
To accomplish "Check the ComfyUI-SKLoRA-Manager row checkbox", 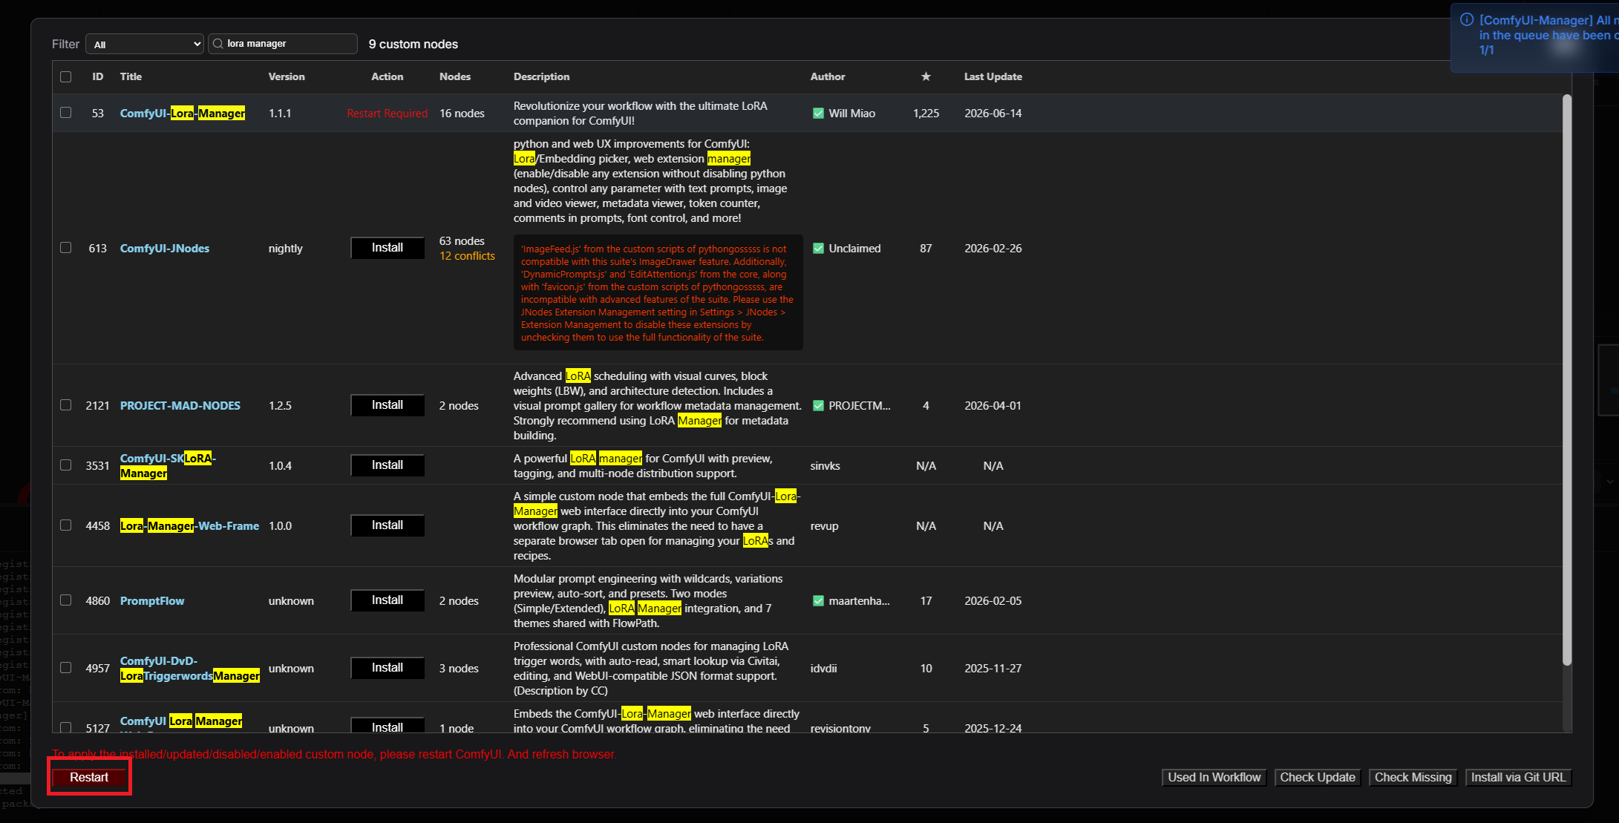I will [66, 465].
